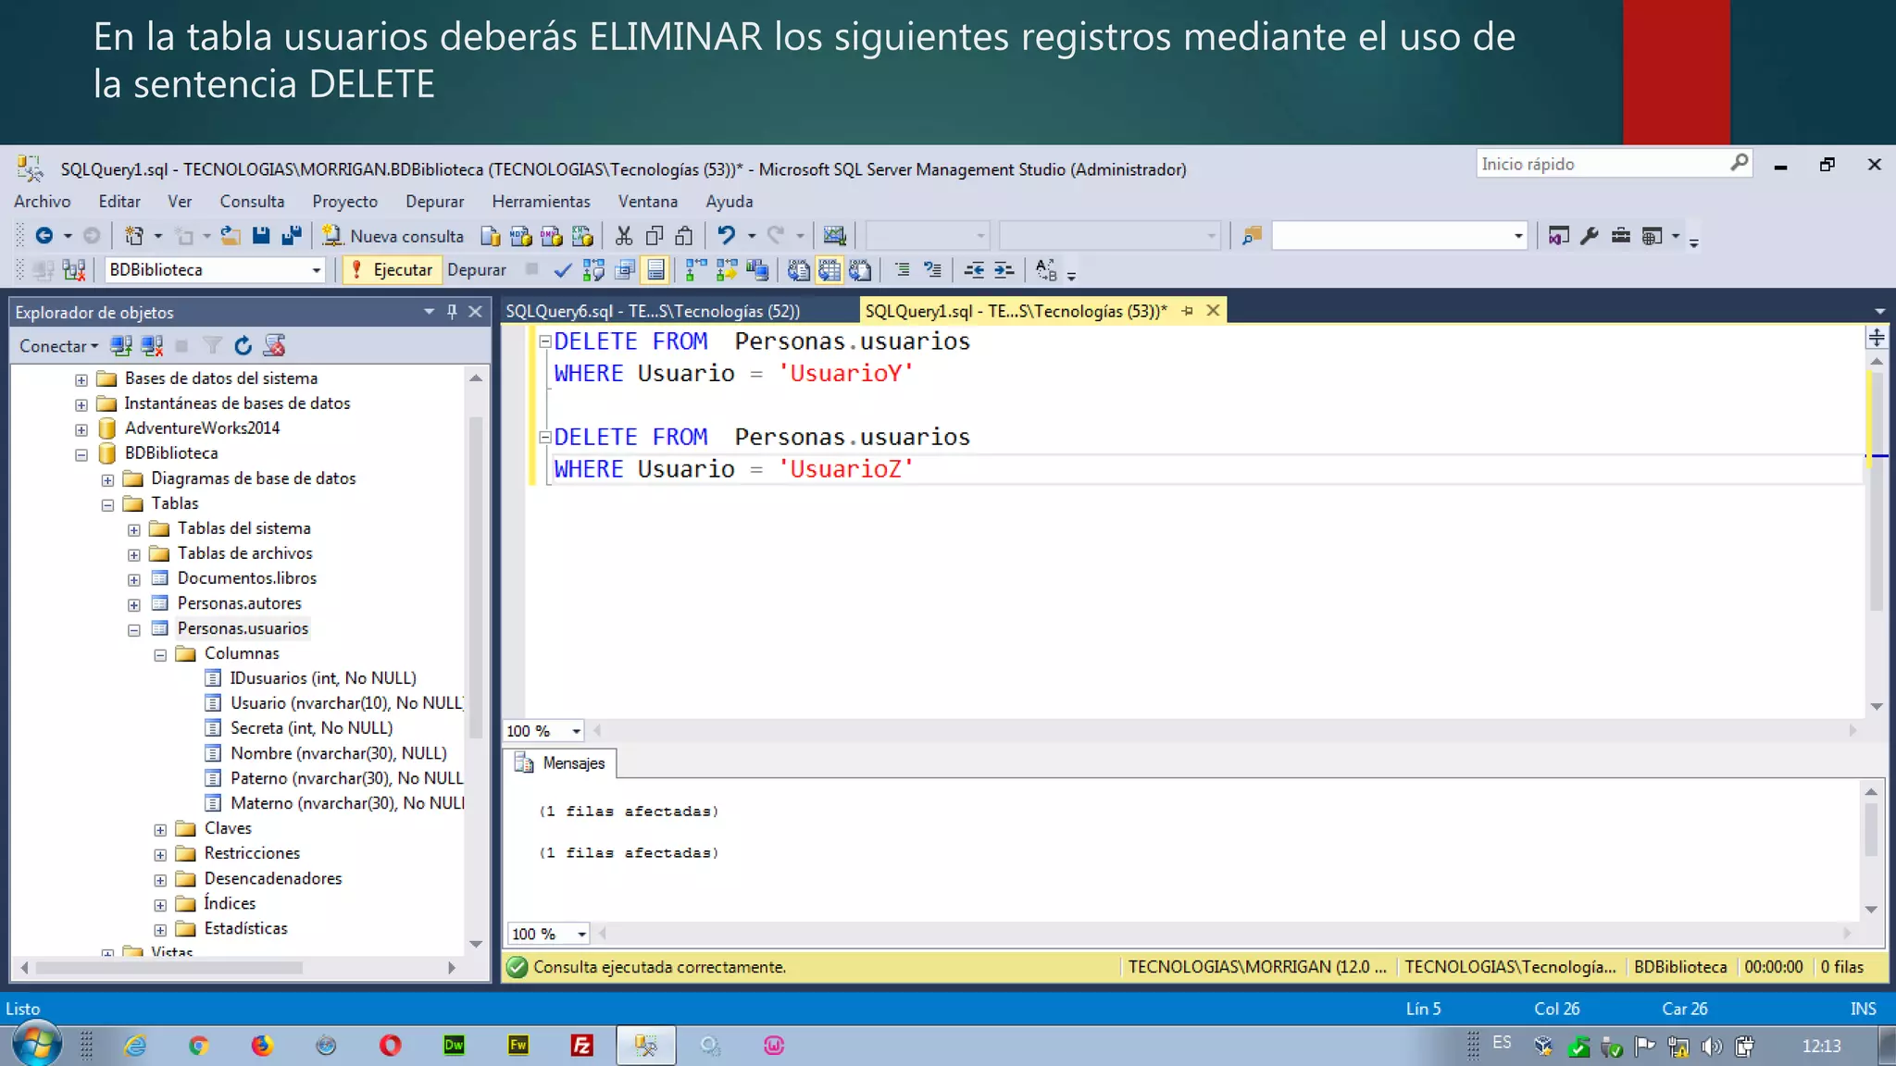This screenshot has width=1896, height=1066.
Task: Pin the SQLQuery1.sql tab
Action: point(1188,311)
